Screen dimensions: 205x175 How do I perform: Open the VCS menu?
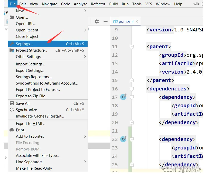[x=149, y=4]
